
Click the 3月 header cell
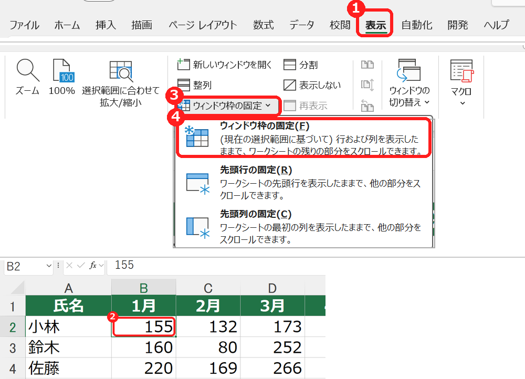pyautogui.click(x=272, y=306)
